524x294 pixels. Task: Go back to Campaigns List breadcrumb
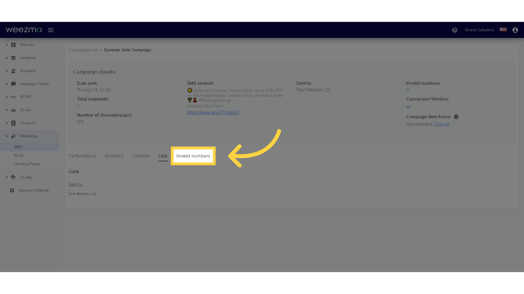83,50
